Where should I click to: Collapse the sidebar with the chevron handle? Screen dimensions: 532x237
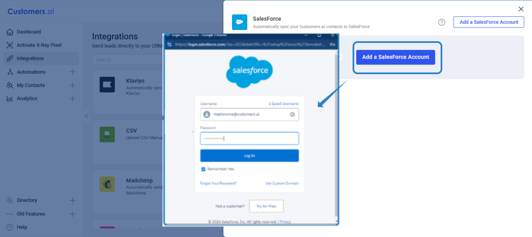point(86,116)
